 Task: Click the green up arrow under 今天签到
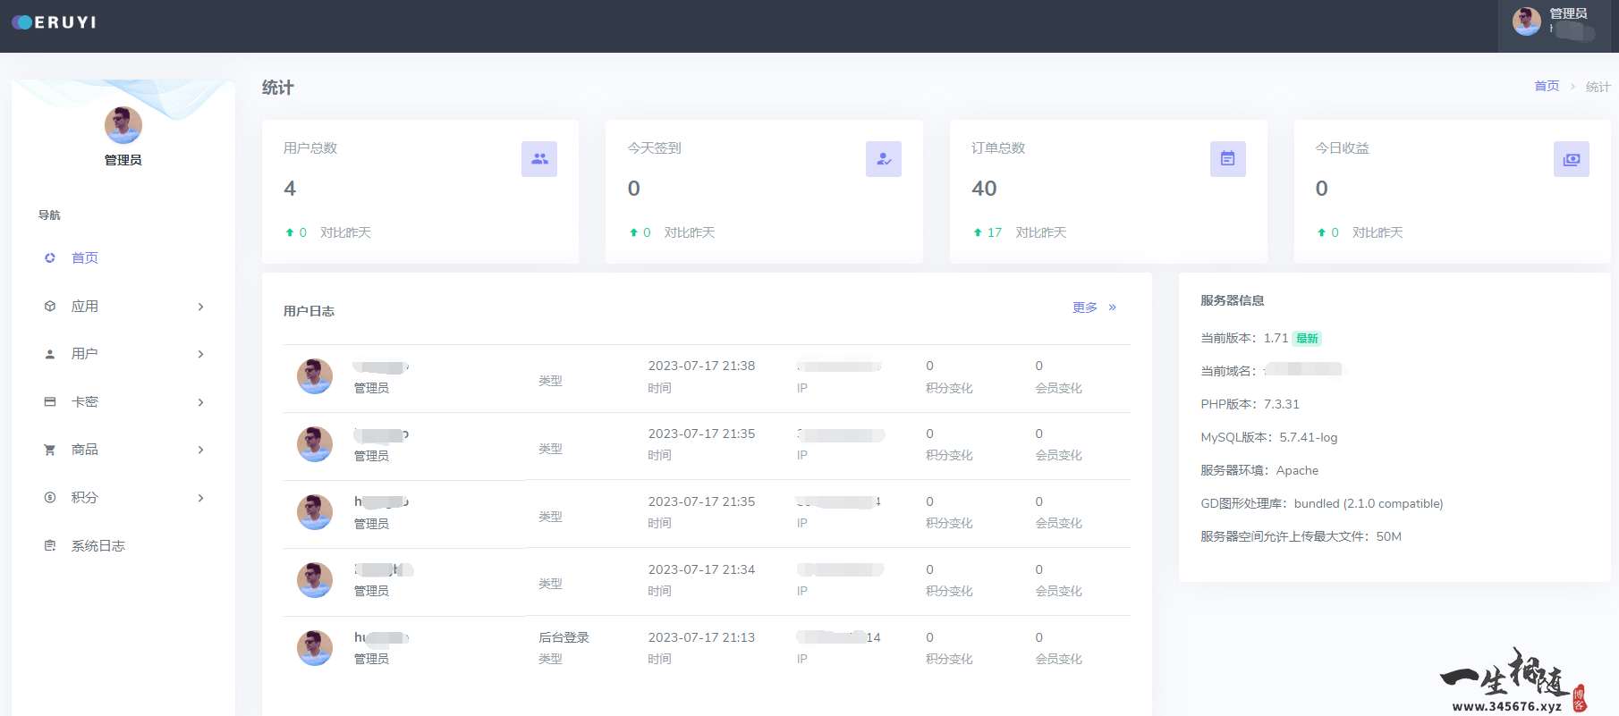(633, 232)
